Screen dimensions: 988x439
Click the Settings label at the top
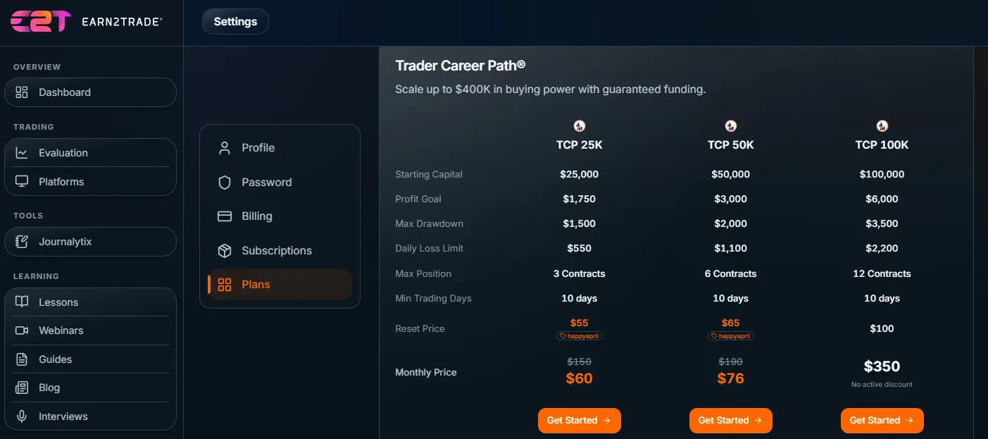pyautogui.click(x=235, y=21)
